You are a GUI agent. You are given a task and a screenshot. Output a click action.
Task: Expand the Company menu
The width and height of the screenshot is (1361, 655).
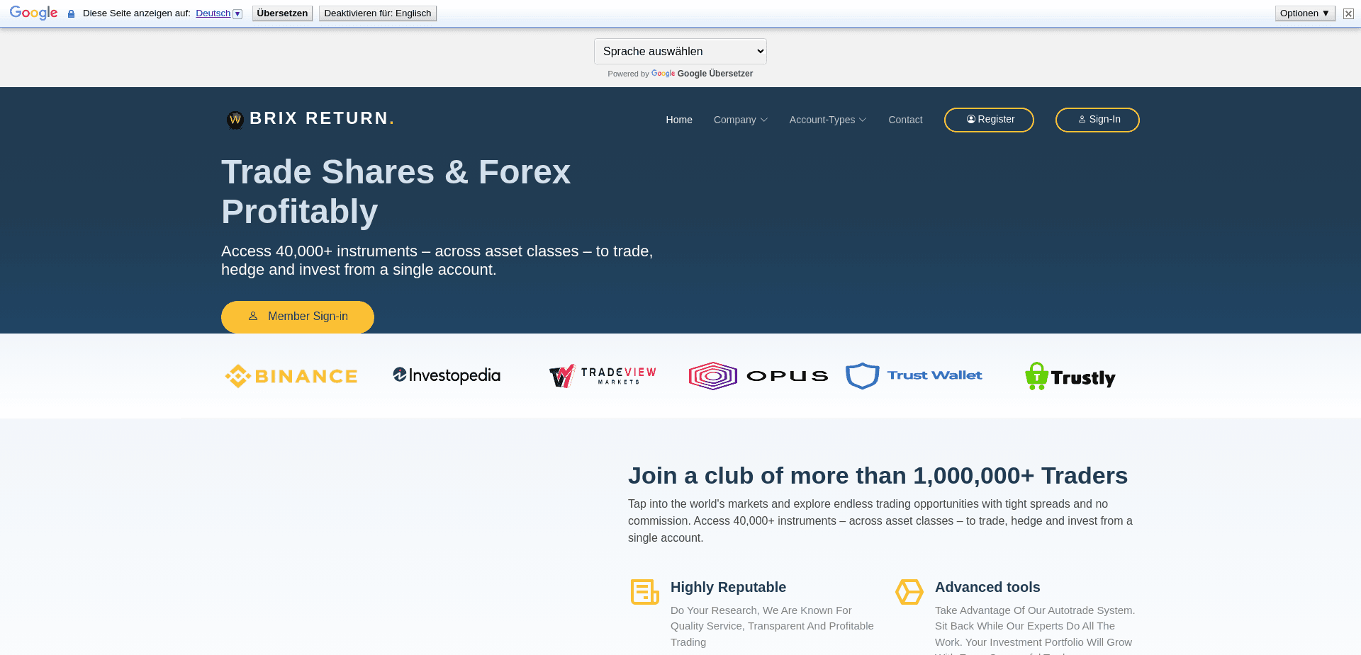point(740,120)
